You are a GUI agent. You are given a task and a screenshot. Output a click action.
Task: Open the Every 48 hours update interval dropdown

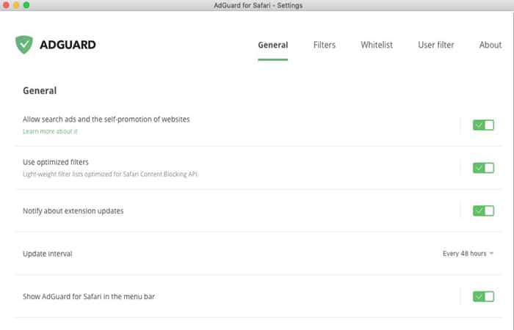pos(468,254)
